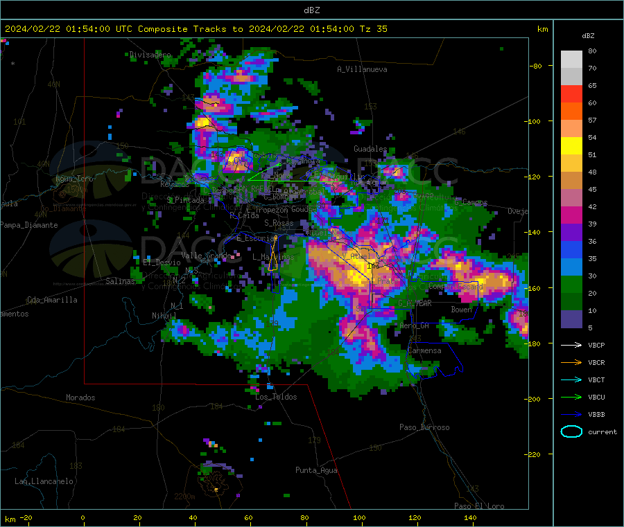Click the 'Cda_Amarilla' map label
This screenshot has height=527, width=624.
(52, 300)
